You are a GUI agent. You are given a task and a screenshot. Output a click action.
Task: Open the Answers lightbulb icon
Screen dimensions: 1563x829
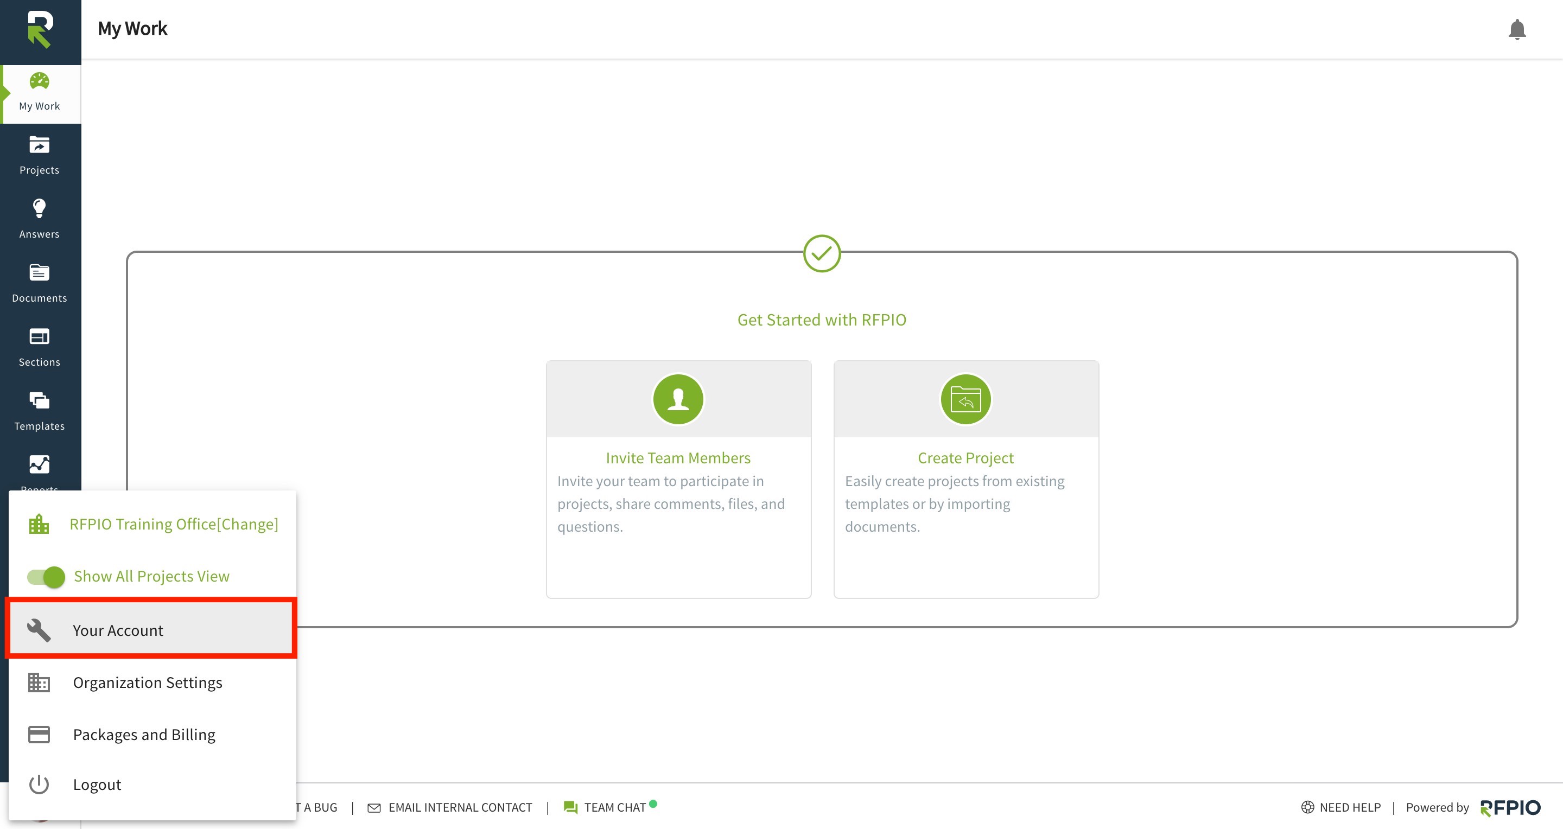(40, 209)
